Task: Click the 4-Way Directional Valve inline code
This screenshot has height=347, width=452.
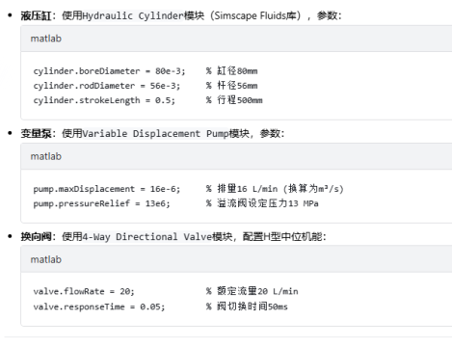Action: tap(147, 237)
